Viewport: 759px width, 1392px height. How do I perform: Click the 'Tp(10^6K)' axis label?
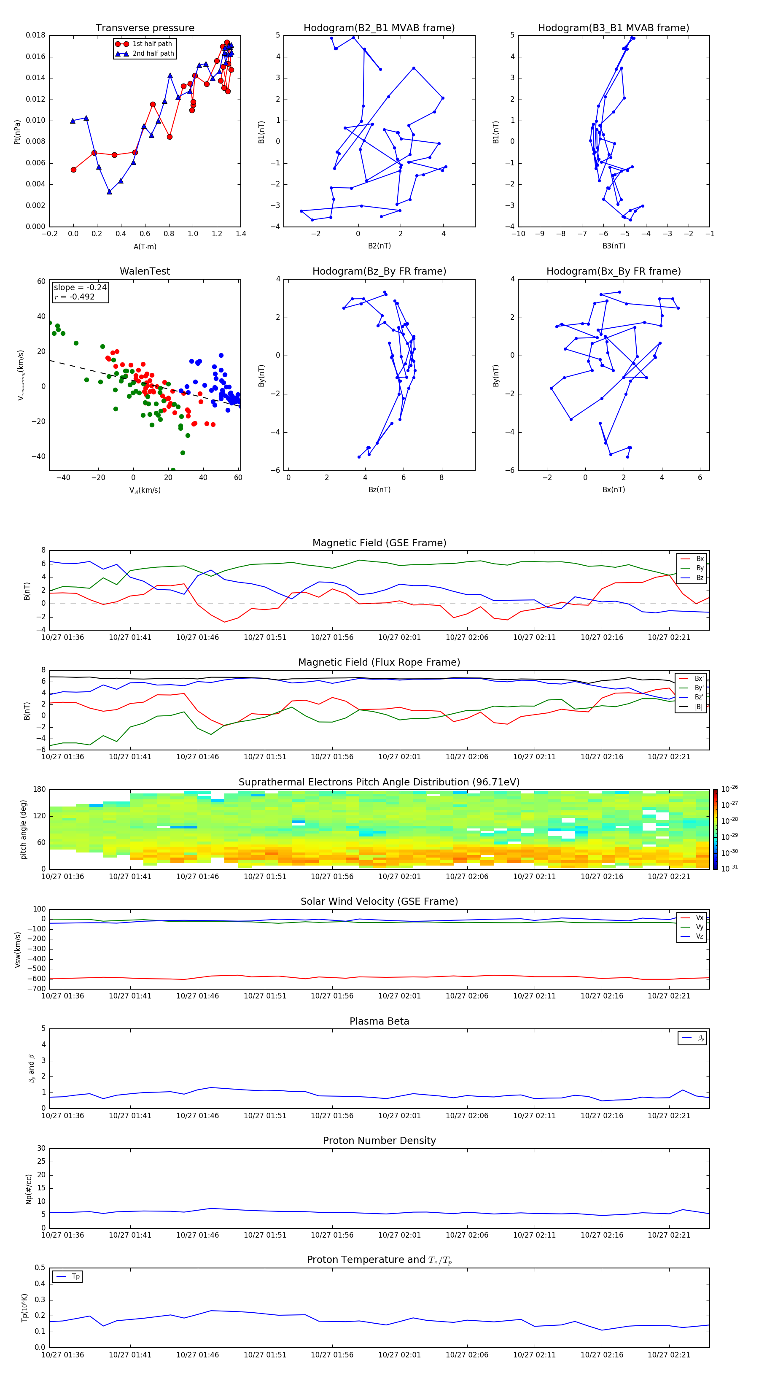tap(24, 1308)
